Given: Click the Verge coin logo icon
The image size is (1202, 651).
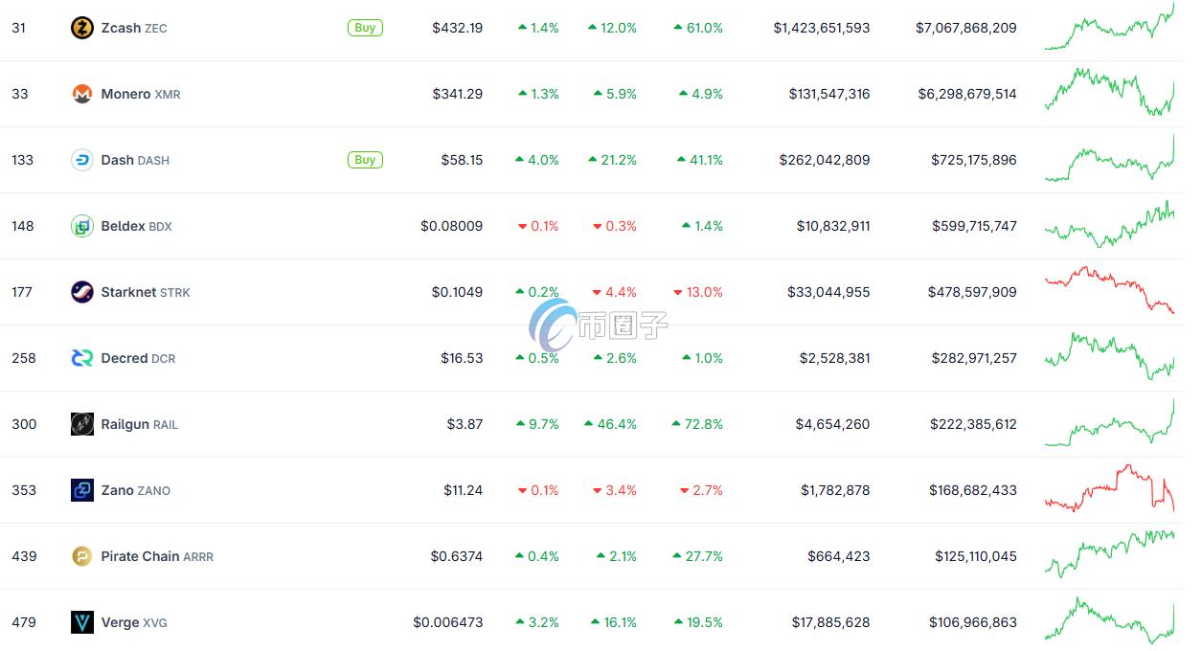Looking at the screenshot, I should (x=82, y=622).
